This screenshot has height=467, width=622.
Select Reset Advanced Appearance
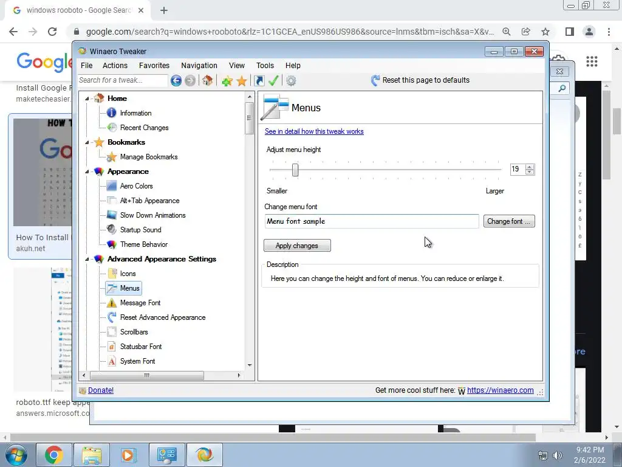163,317
